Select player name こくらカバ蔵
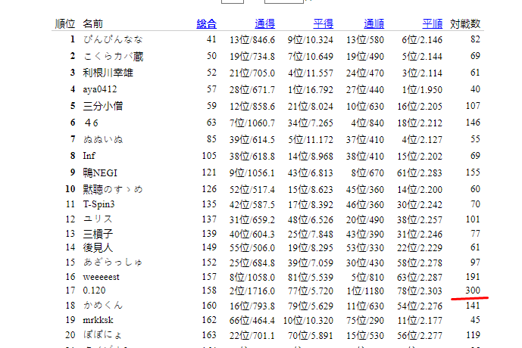 (113, 56)
